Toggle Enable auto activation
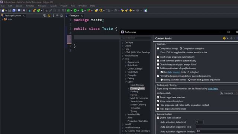The height and width of the screenshot is (134, 238). [158, 118]
